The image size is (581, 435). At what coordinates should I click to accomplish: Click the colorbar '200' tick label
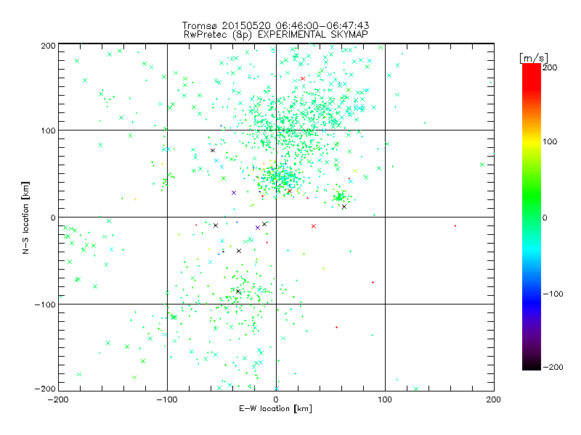(x=550, y=67)
